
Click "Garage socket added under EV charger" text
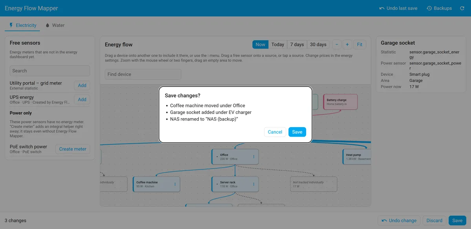point(211,112)
